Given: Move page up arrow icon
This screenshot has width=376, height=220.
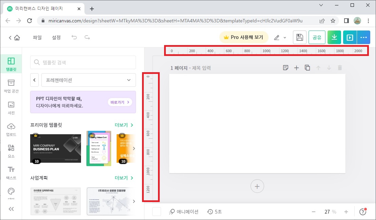Looking at the screenshot, I should pyautogui.click(x=318, y=68).
